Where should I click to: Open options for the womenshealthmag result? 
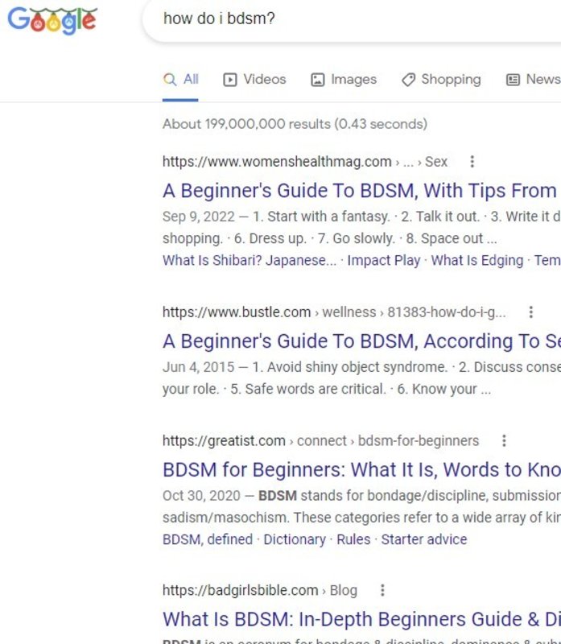pyautogui.click(x=472, y=162)
